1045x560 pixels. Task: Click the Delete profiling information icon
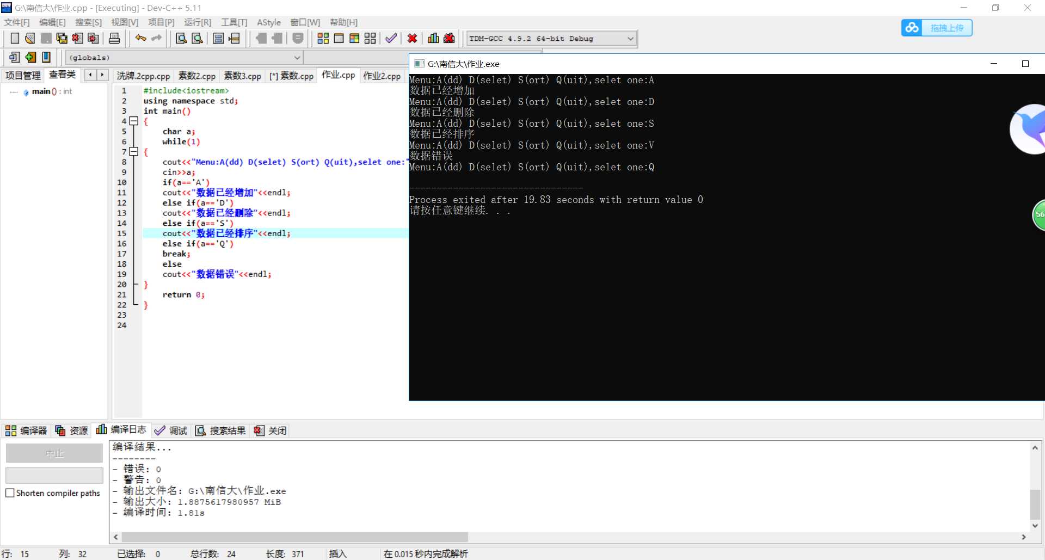point(449,38)
